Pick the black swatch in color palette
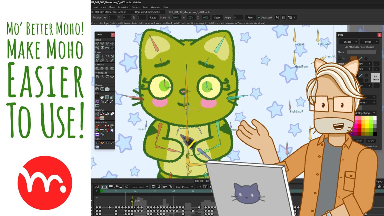This screenshot has width=384, height=216. click(x=374, y=133)
